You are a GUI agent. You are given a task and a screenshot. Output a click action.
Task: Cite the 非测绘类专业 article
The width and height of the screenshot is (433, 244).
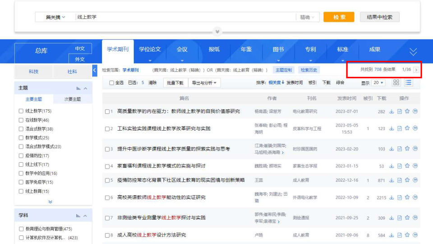[x=415, y=218]
